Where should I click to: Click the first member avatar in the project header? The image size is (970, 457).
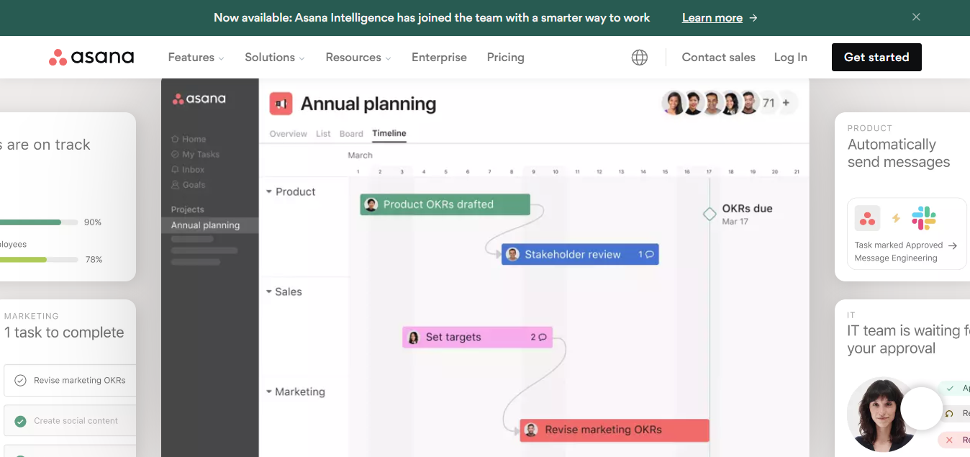[x=674, y=103]
